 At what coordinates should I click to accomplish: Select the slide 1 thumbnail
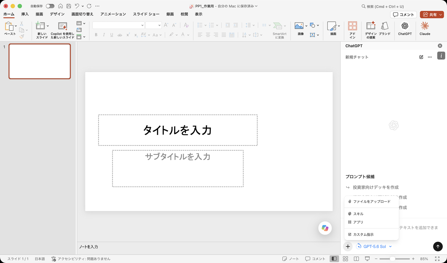click(40, 61)
